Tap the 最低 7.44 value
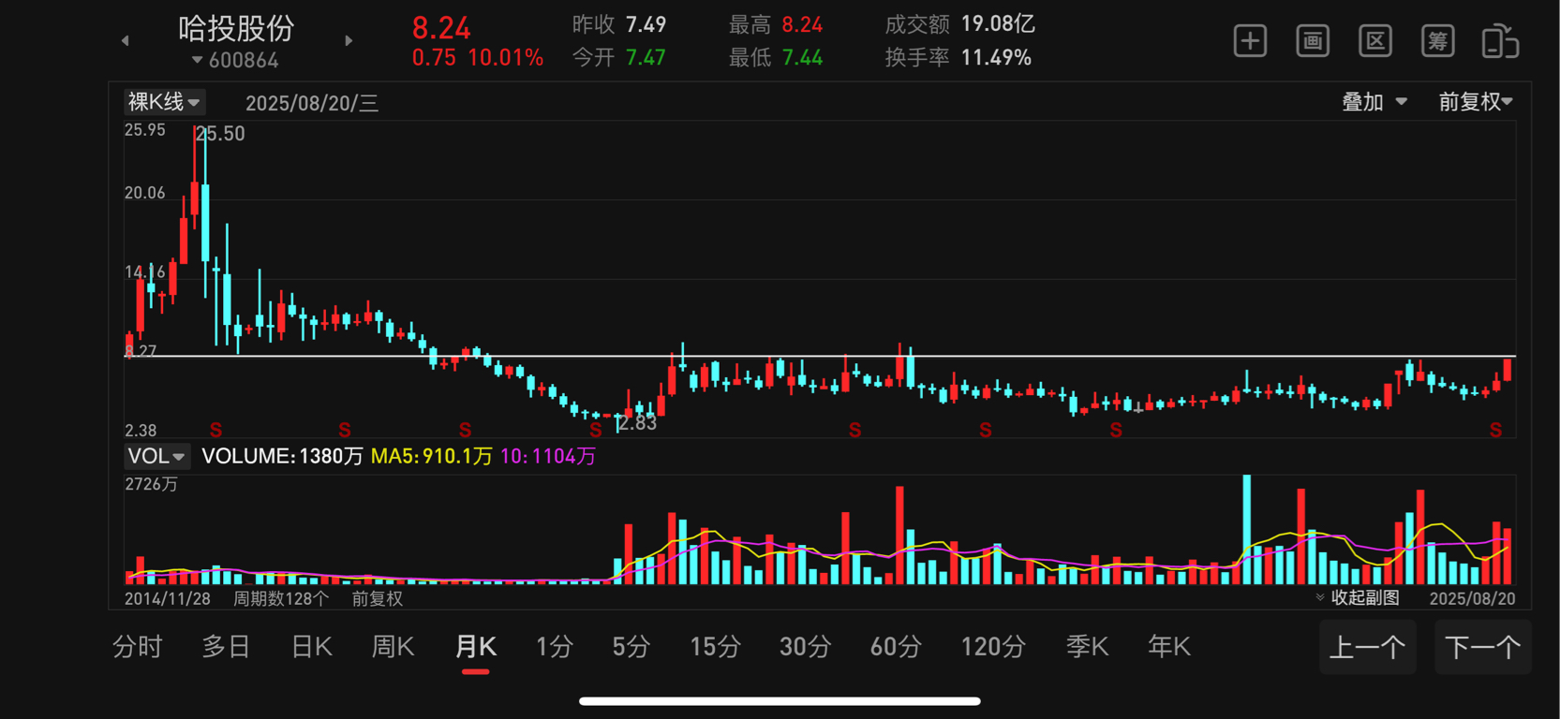The image size is (1560, 719). click(802, 58)
